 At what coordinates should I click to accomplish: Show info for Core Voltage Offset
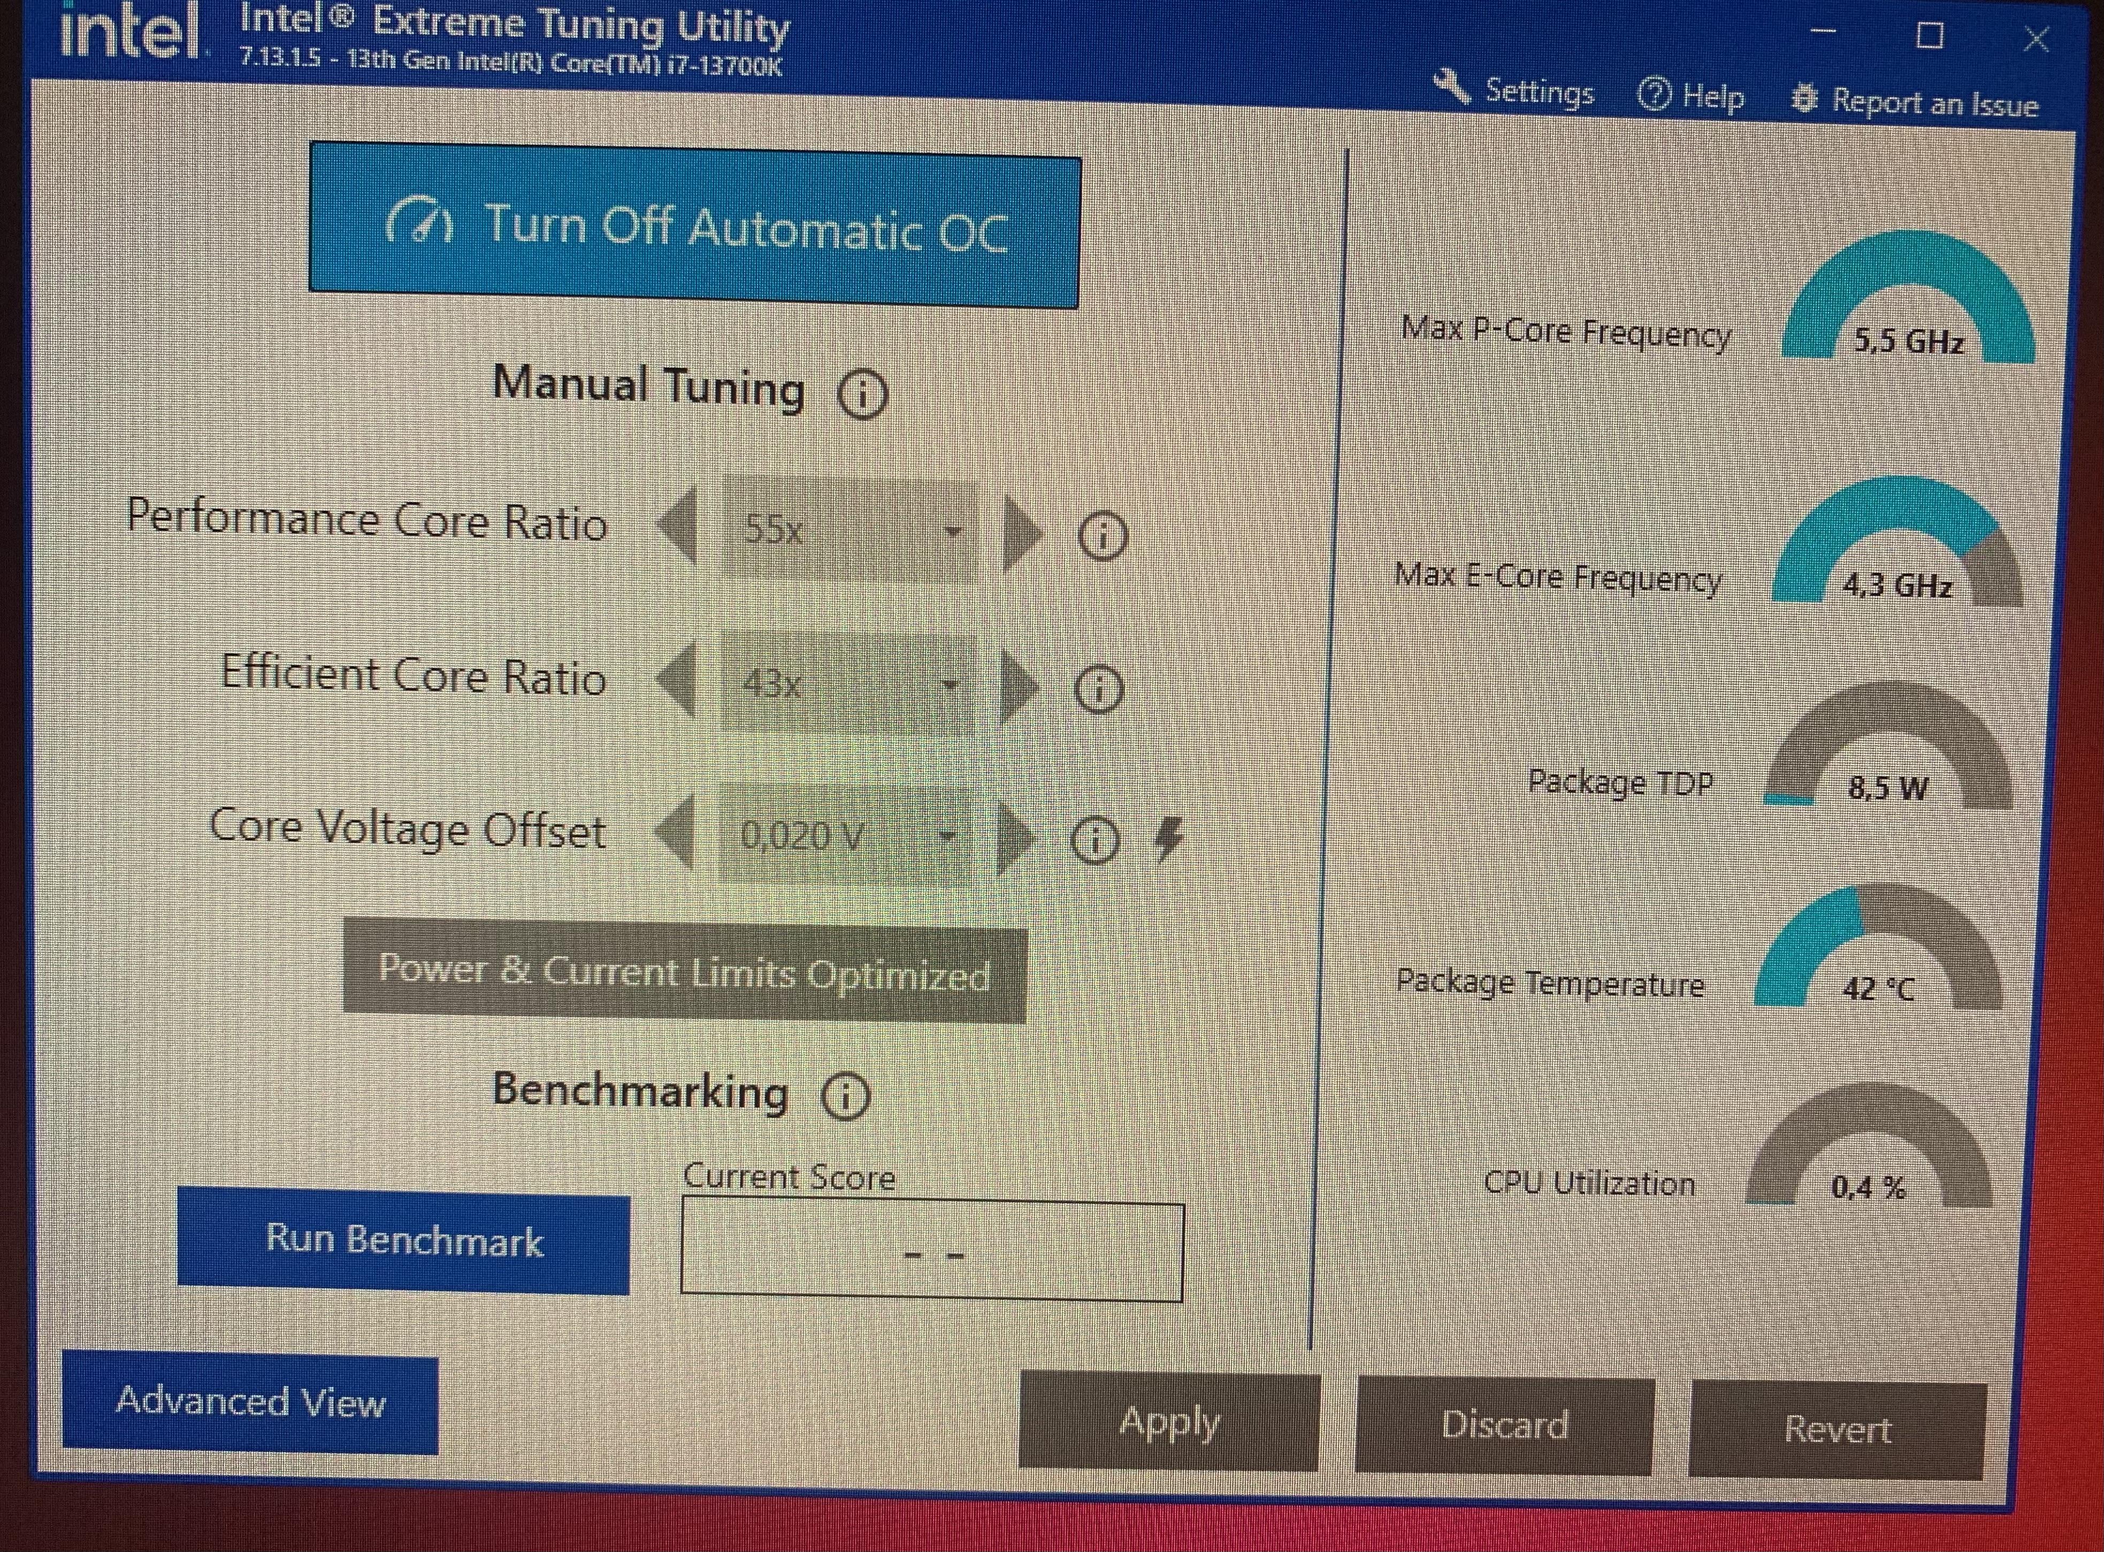pos(1095,841)
